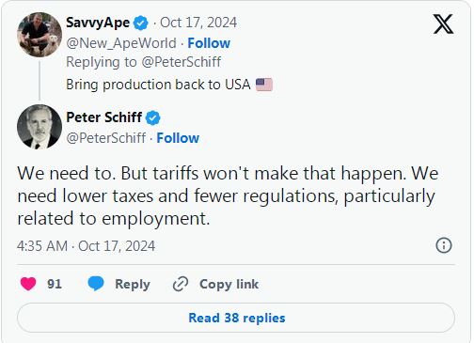Click the 91 likes count

(55, 284)
